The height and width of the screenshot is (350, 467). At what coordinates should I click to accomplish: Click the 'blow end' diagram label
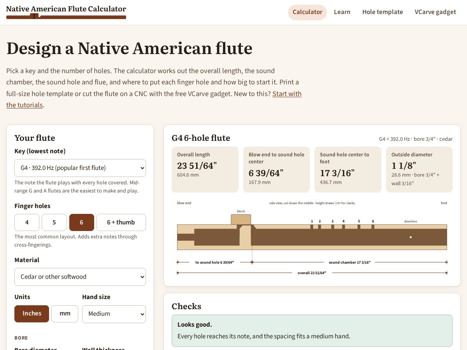click(x=184, y=203)
